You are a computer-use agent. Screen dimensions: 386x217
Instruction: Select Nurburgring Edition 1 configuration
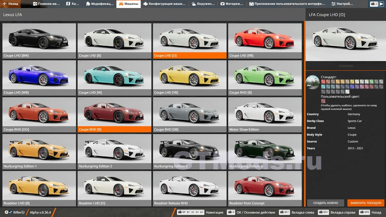[39, 152]
